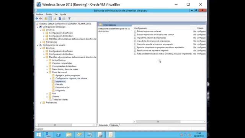The height and width of the screenshot is (138, 245).
Task: Open the Acción menu
Action: tap(49, 15)
